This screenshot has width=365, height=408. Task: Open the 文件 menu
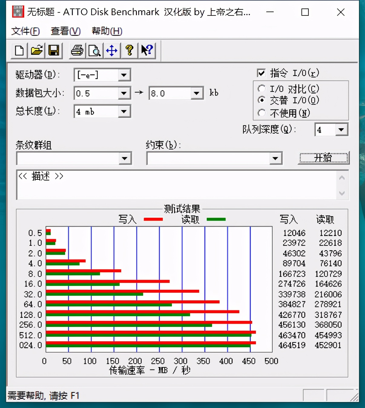pyautogui.click(x=25, y=31)
